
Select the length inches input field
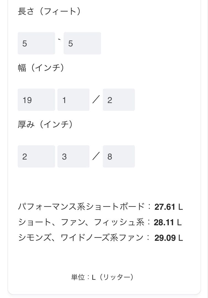[82, 43]
